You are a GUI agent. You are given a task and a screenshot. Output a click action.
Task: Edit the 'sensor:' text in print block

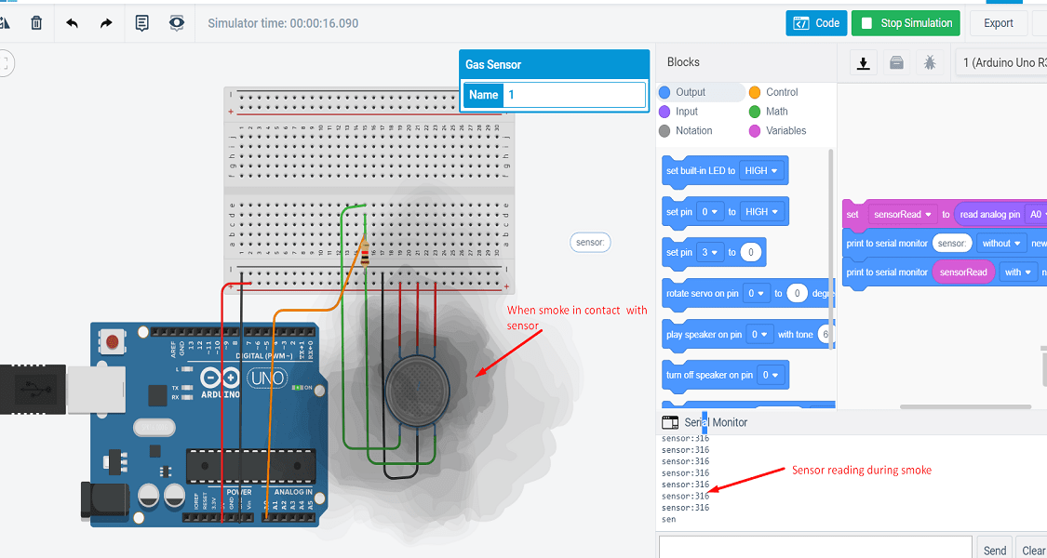[x=952, y=244]
